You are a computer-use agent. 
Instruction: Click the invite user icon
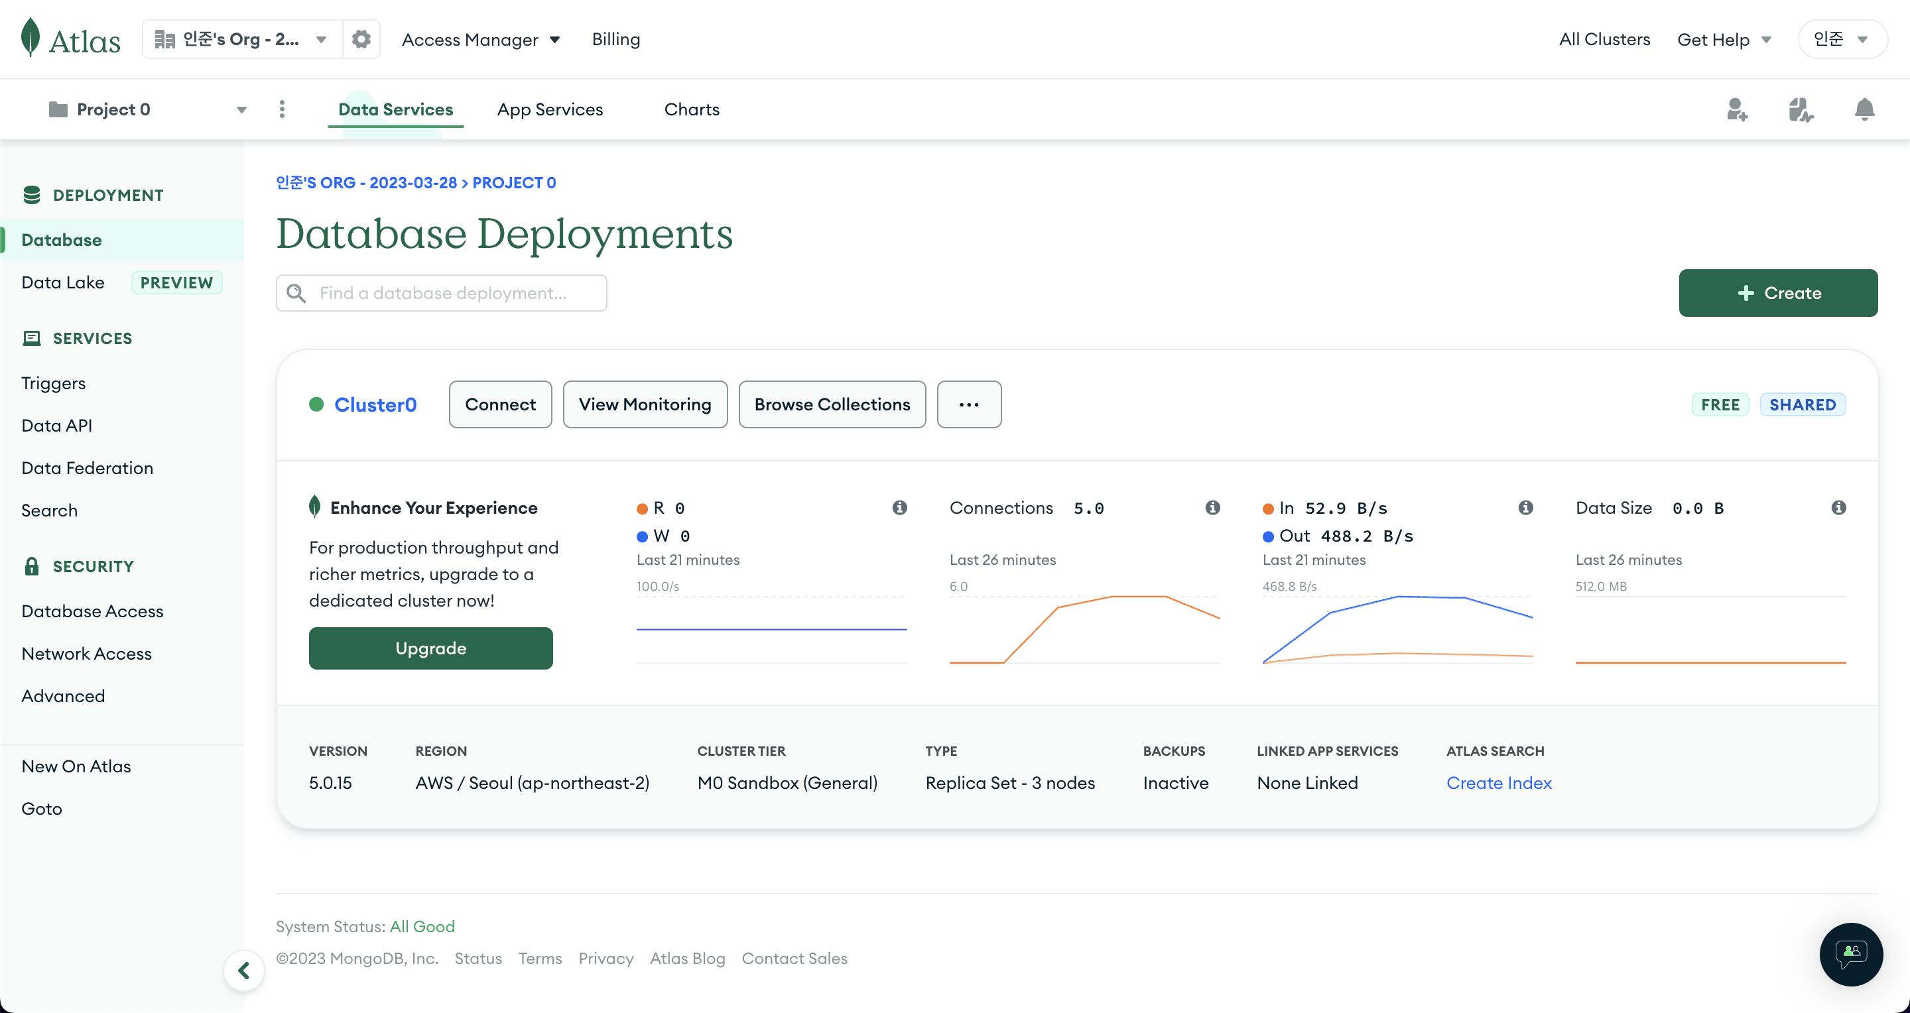[x=1736, y=109]
